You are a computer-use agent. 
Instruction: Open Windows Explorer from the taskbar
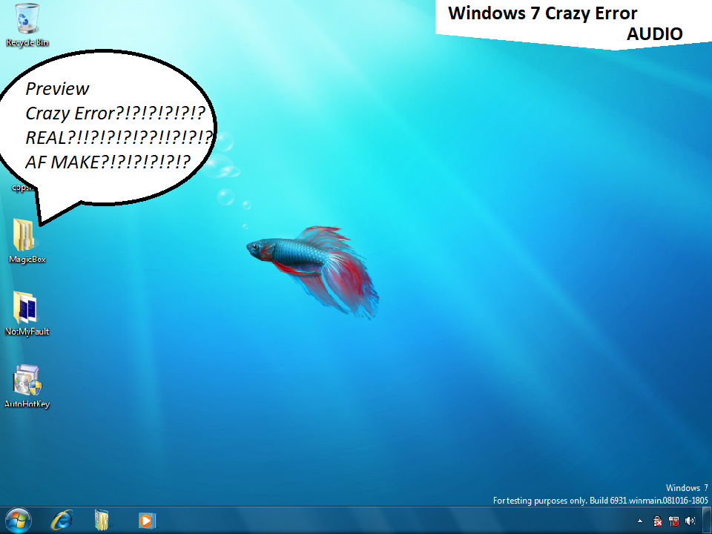coord(102,521)
